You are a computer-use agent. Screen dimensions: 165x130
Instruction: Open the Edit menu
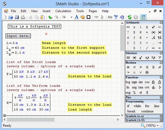pyautogui.click(x=23, y=11)
